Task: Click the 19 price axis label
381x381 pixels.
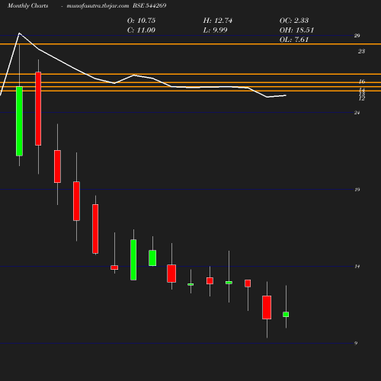Action: click(x=357, y=190)
